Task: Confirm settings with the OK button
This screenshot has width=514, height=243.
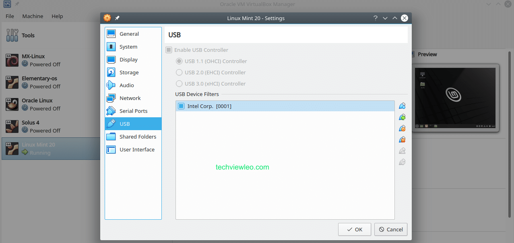Action: pyautogui.click(x=354, y=229)
